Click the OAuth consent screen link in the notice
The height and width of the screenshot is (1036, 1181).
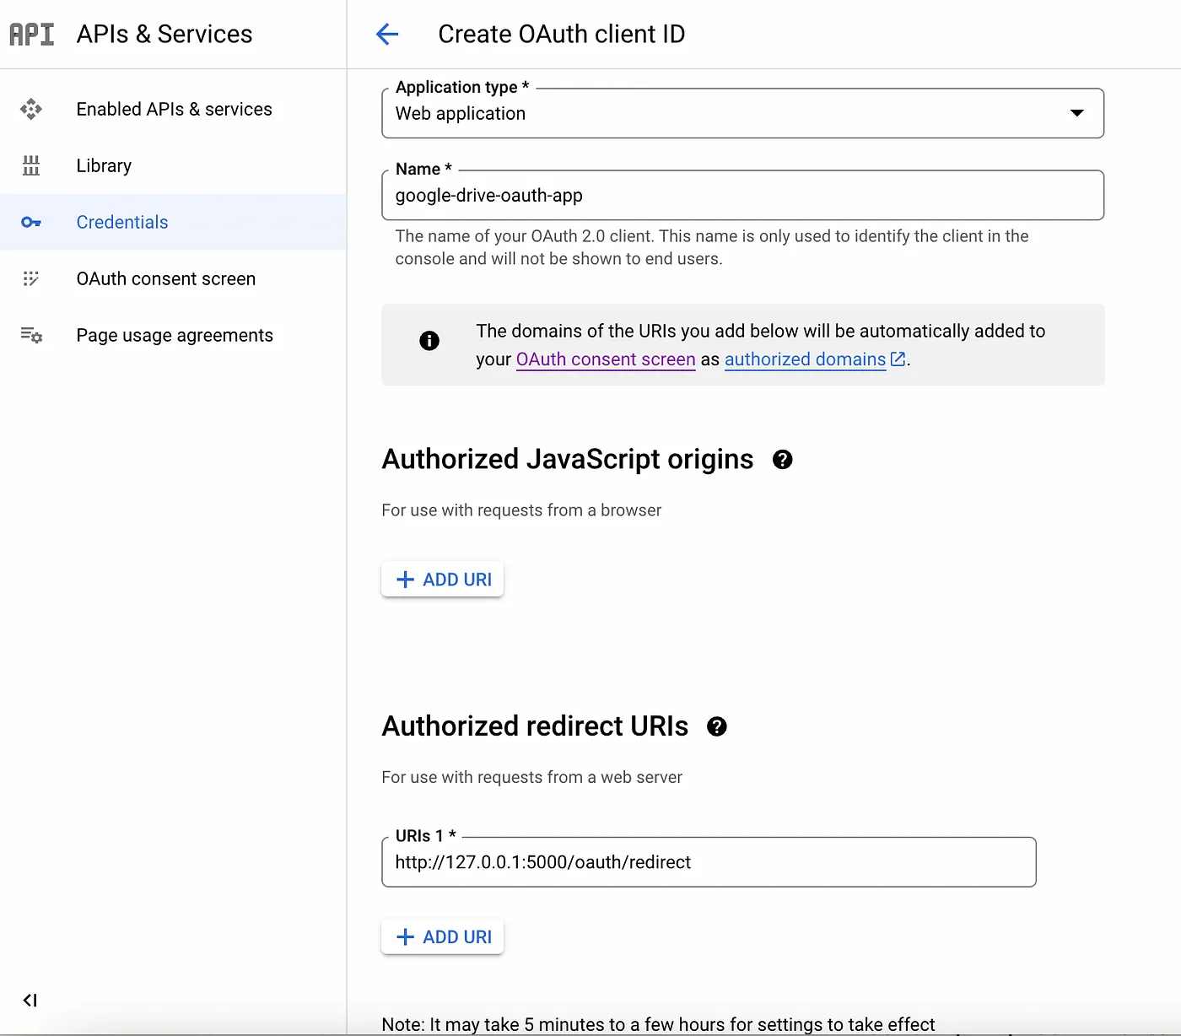click(606, 359)
